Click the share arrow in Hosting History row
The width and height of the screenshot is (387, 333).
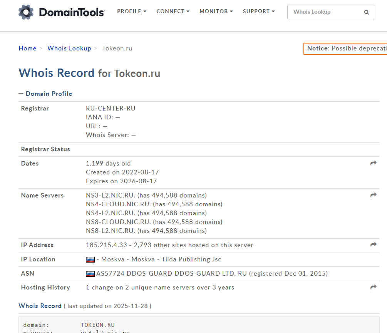pos(373,288)
